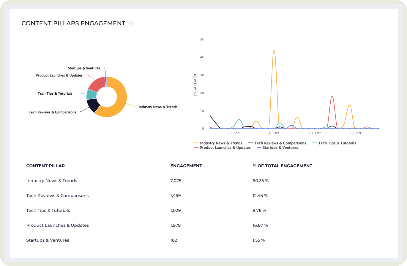
Task: Select the Startups & Ventures table row
Action: (48, 240)
